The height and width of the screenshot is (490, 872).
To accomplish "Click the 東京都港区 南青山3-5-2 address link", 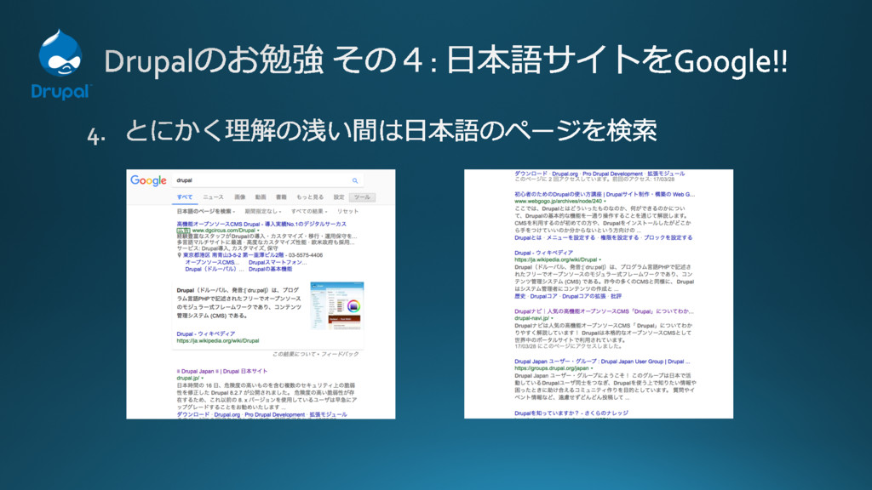I will pyautogui.click(x=233, y=255).
